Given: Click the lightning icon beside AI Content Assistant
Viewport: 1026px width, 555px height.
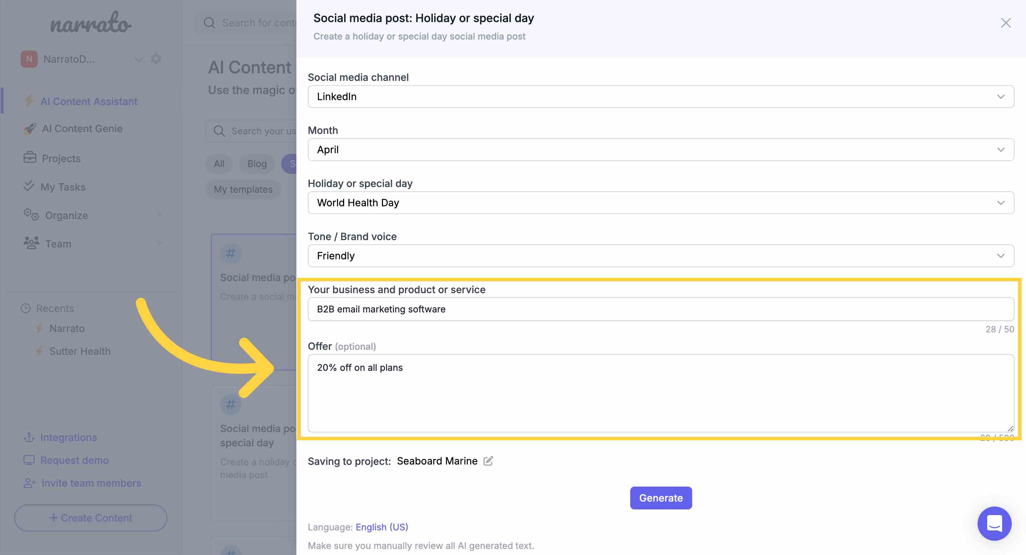Looking at the screenshot, I should (28, 101).
